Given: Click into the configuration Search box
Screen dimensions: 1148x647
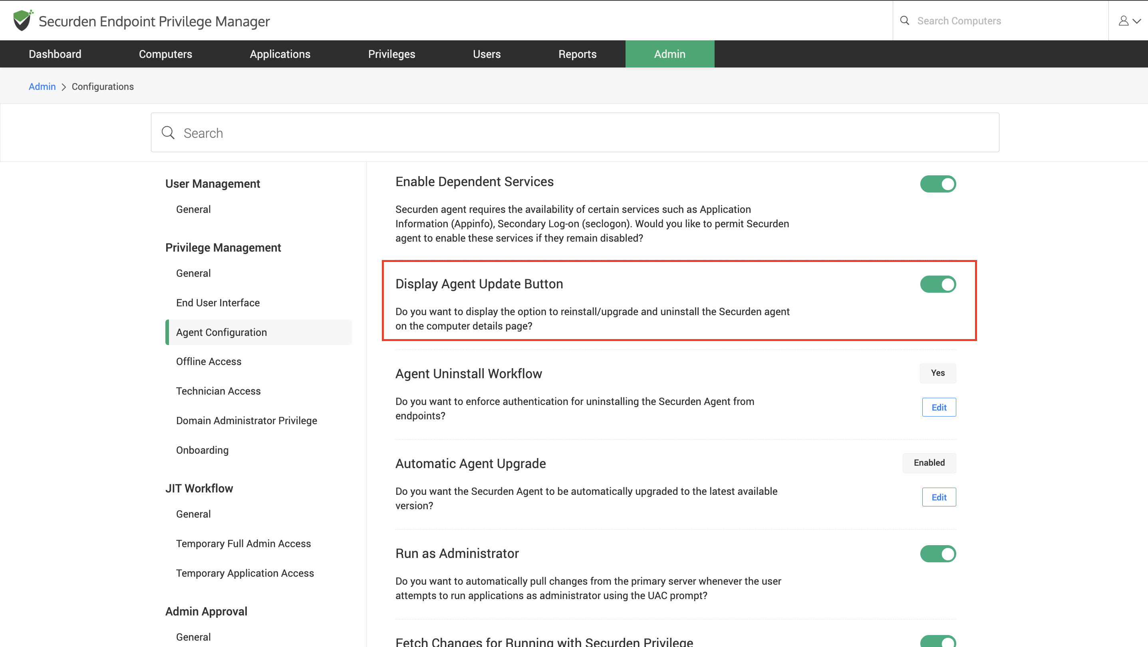Looking at the screenshot, I should 575,133.
